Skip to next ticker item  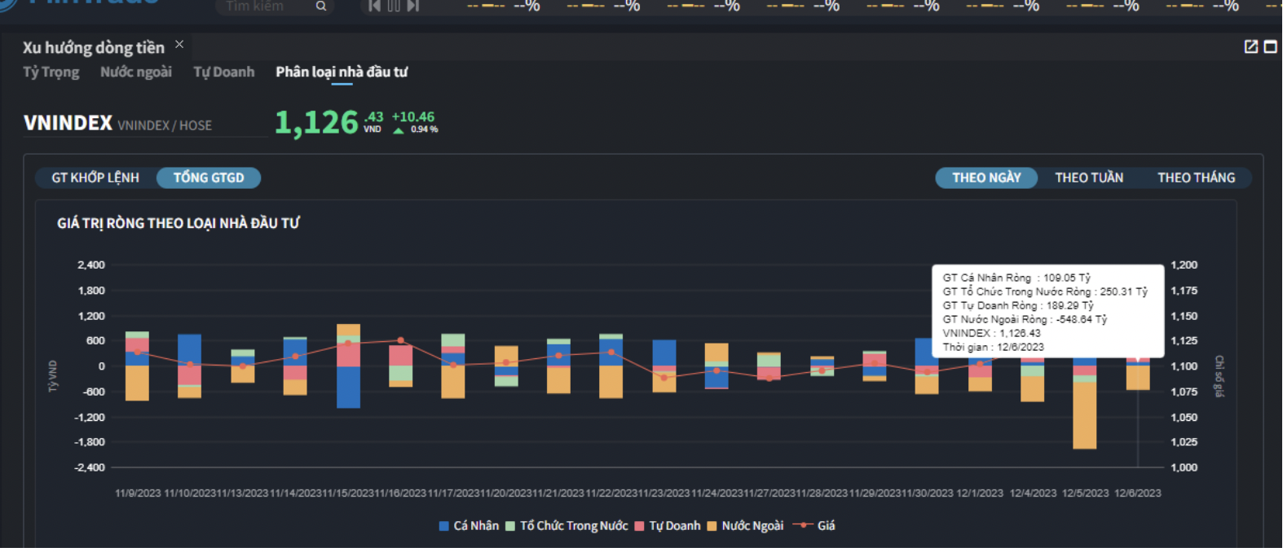pos(413,7)
